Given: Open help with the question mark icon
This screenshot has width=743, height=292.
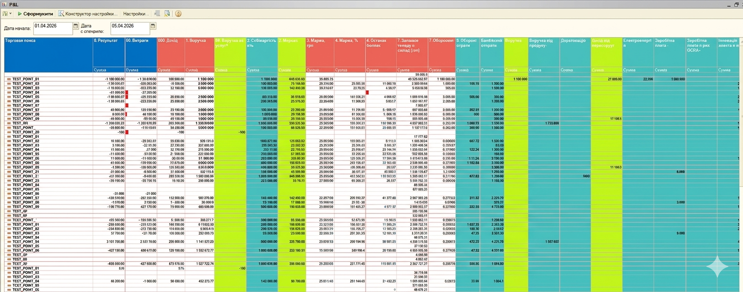Looking at the screenshot, I should click(x=178, y=14).
